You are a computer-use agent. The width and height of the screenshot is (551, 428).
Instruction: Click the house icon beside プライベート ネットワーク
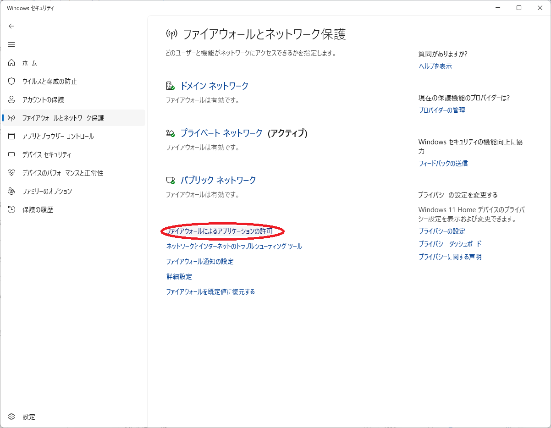[170, 133]
